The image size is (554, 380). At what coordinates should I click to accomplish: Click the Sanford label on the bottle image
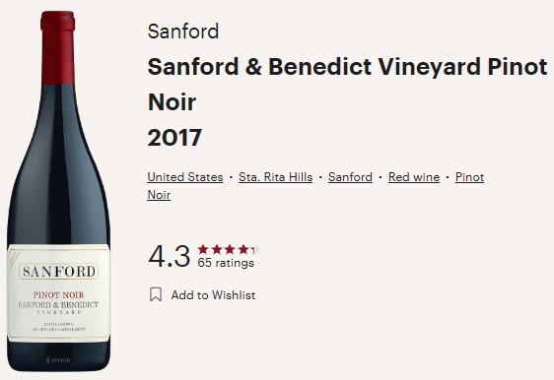(58, 272)
